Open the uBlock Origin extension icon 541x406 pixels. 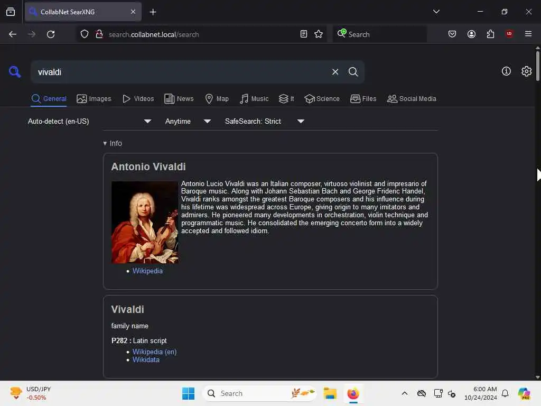pyautogui.click(x=509, y=34)
